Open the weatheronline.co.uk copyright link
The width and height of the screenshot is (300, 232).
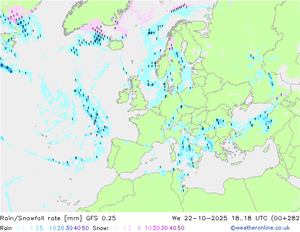pyautogui.click(x=260, y=228)
